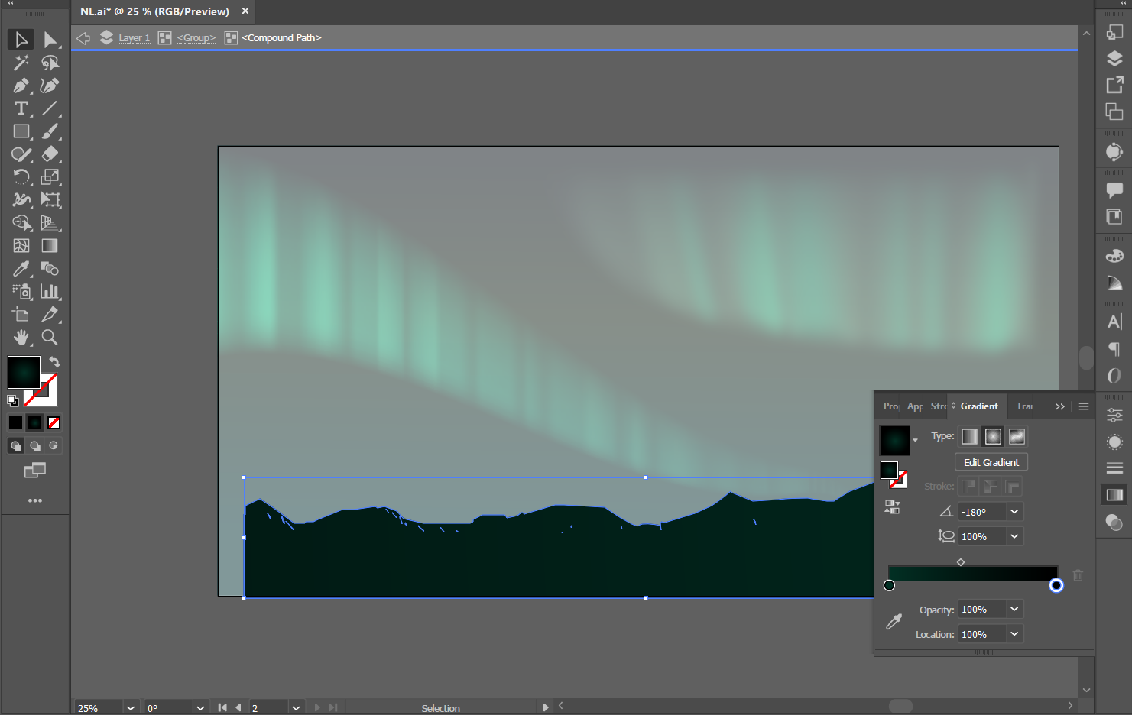Select the Type tool
Viewport: 1132px width, 715px height.
click(21, 108)
